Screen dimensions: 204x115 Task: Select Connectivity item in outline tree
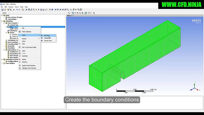pos(12,19)
